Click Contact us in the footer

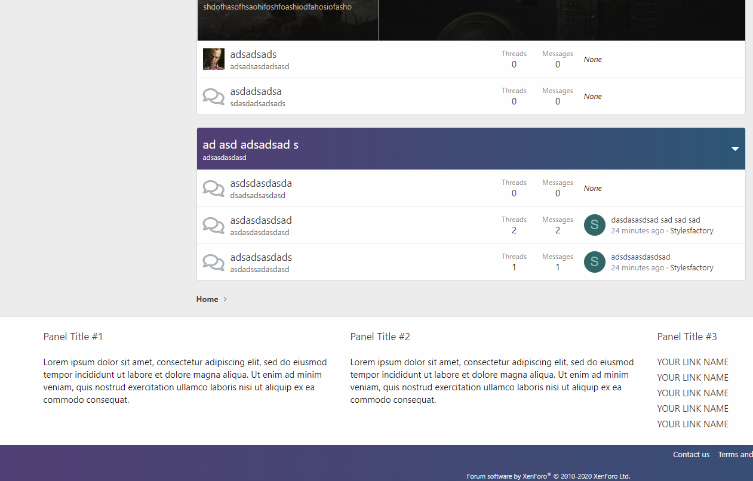(x=691, y=454)
